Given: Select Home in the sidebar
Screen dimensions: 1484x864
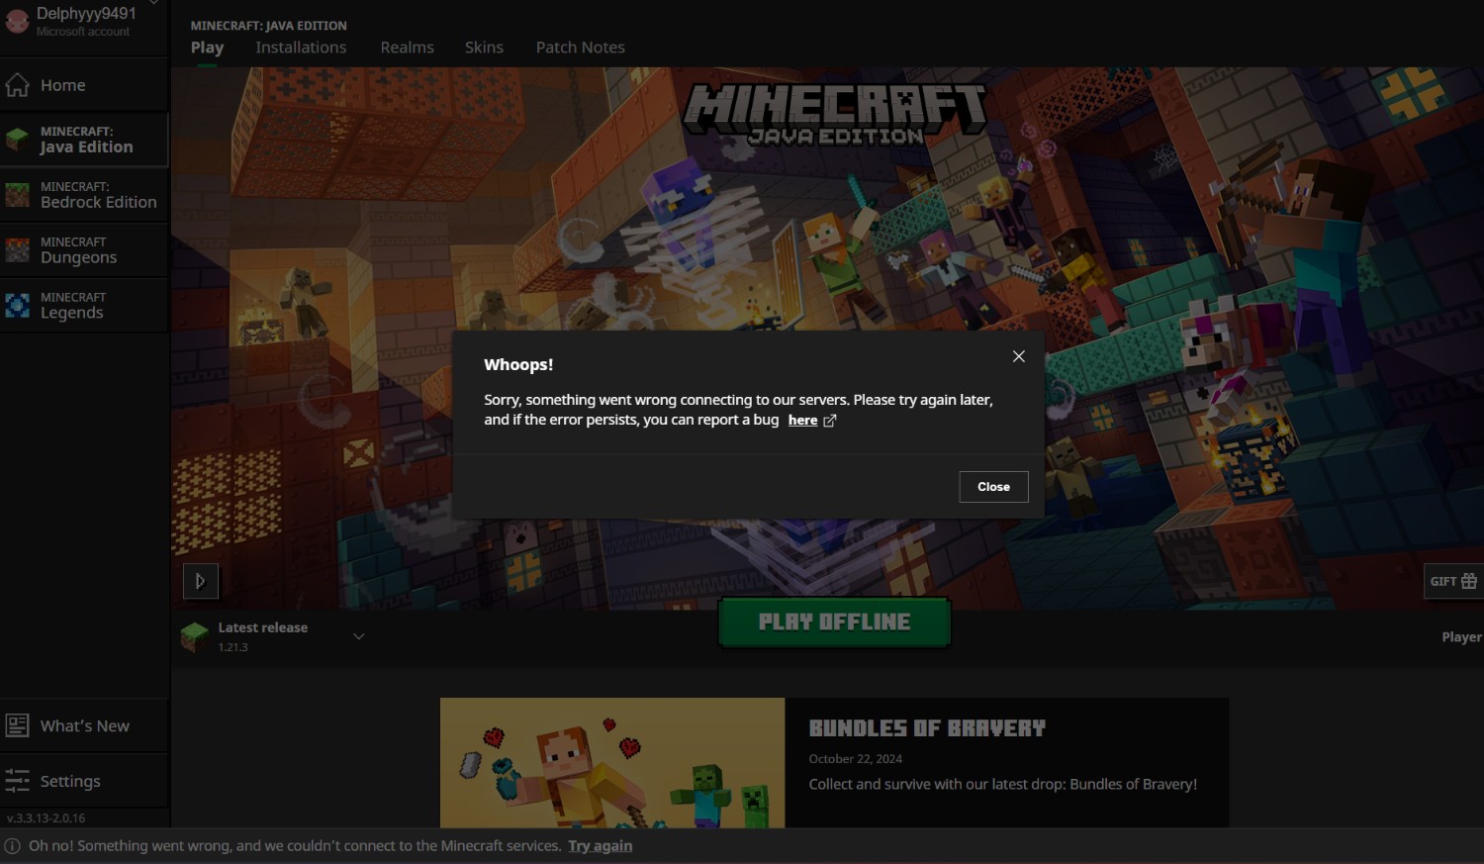Looking at the screenshot, I should pos(84,85).
